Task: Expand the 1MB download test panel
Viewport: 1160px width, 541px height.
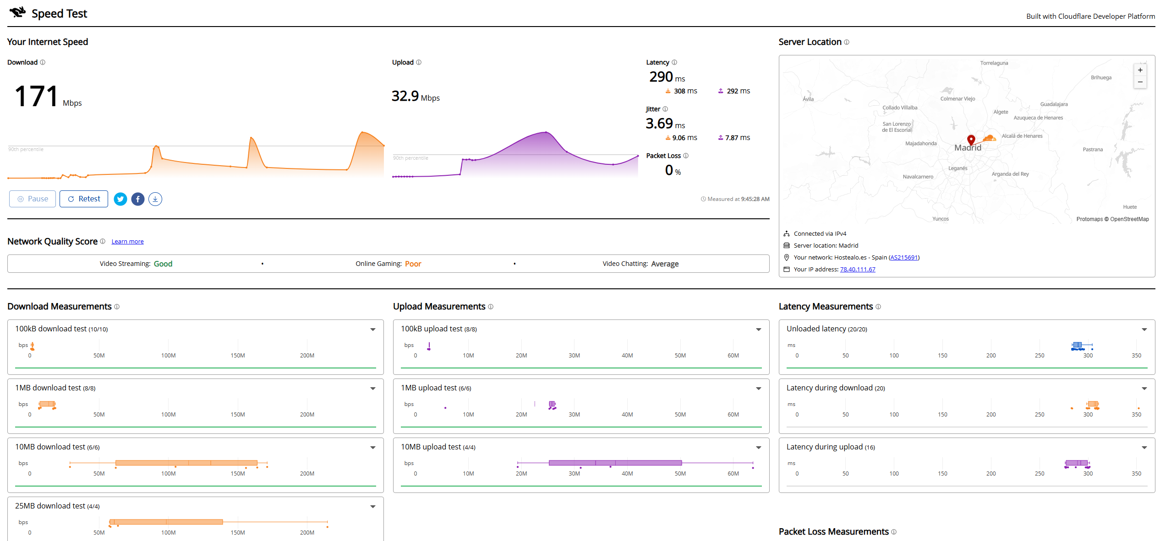Action: point(373,389)
